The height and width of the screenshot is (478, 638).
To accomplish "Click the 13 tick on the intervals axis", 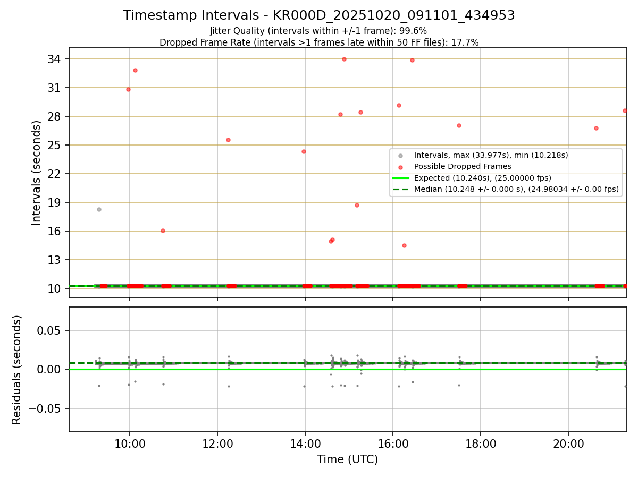I will [55, 260].
